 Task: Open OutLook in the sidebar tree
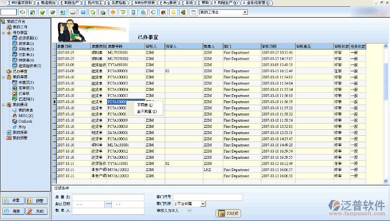click(x=25, y=121)
